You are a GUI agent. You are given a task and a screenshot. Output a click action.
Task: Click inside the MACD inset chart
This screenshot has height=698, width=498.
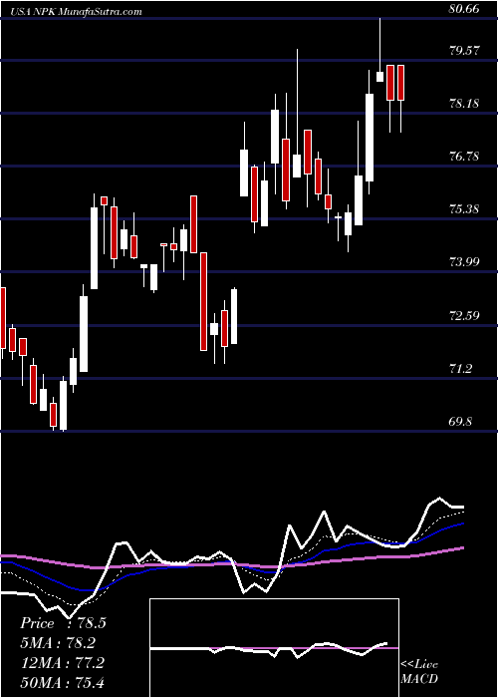click(x=274, y=648)
